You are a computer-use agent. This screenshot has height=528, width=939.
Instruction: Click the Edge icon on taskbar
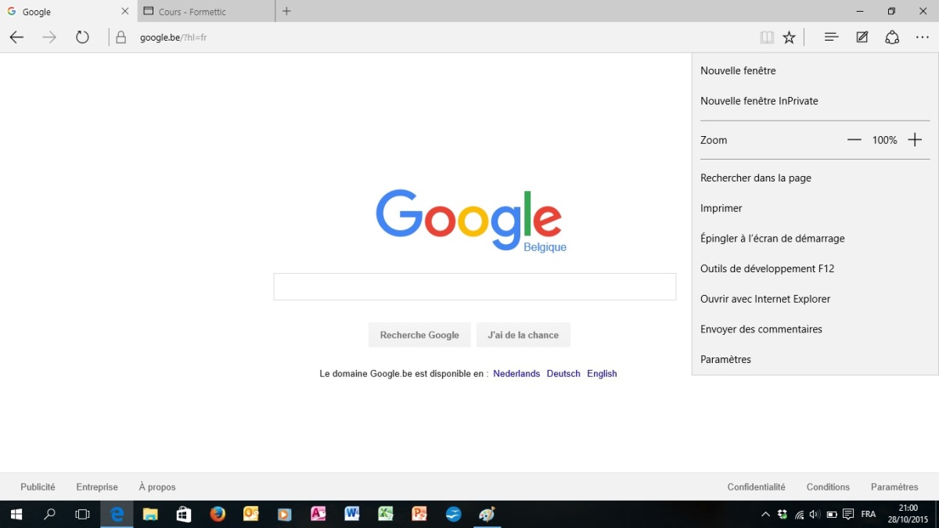coord(117,514)
